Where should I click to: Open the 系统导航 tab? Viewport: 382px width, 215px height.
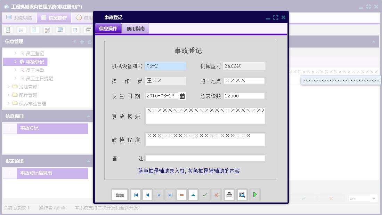[x=19, y=17]
